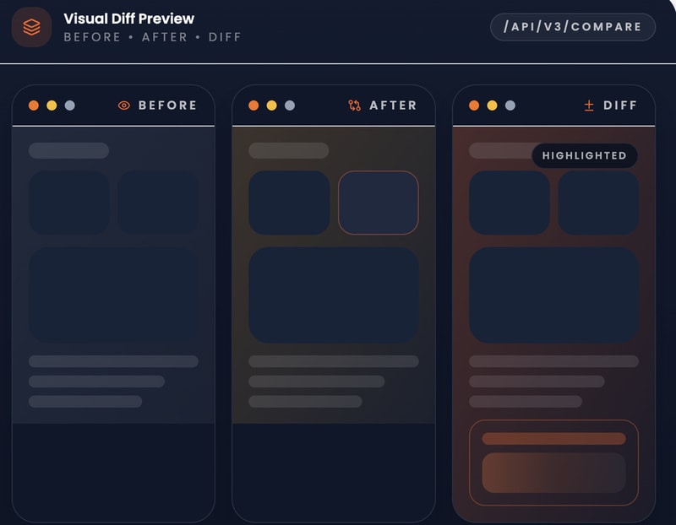The image size is (676, 525).
Task: Click the thin orange bar in the DIFF footer card
Action: [553, 438]
